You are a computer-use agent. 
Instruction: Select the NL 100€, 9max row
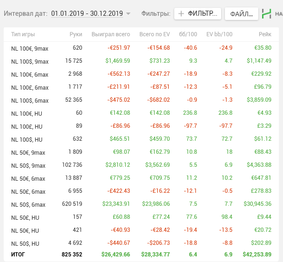[141, 48]
